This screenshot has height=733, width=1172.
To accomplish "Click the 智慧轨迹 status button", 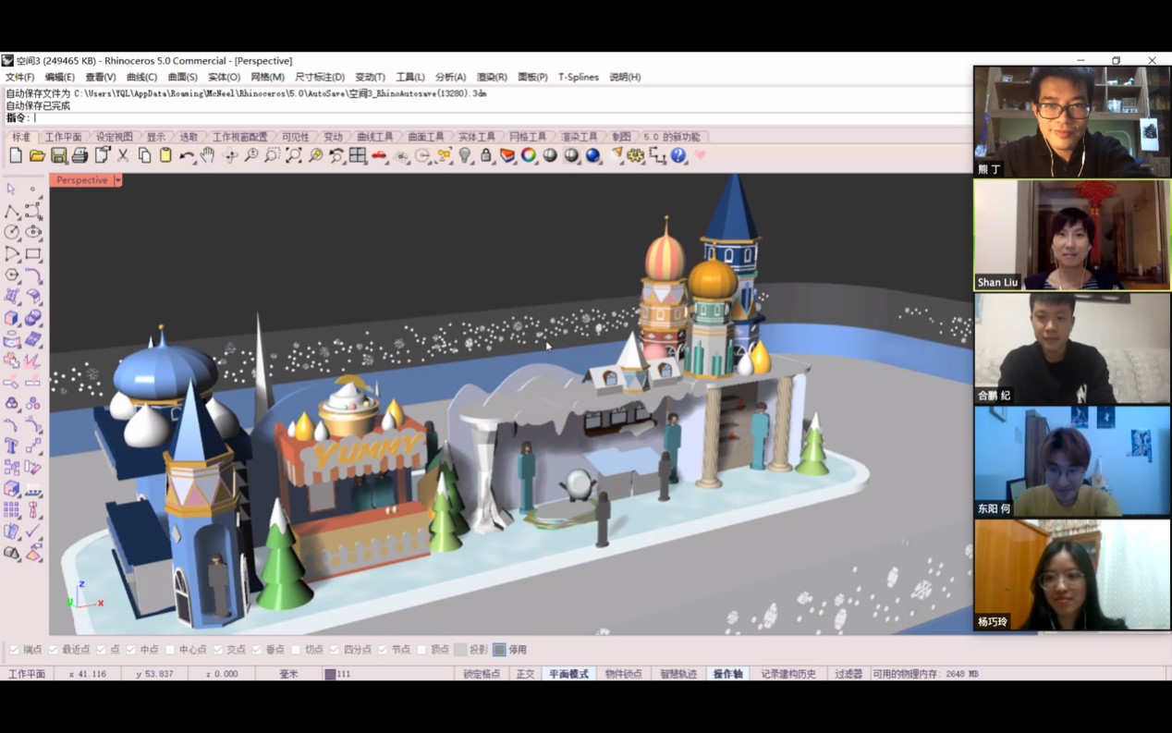I will point(678,674).
